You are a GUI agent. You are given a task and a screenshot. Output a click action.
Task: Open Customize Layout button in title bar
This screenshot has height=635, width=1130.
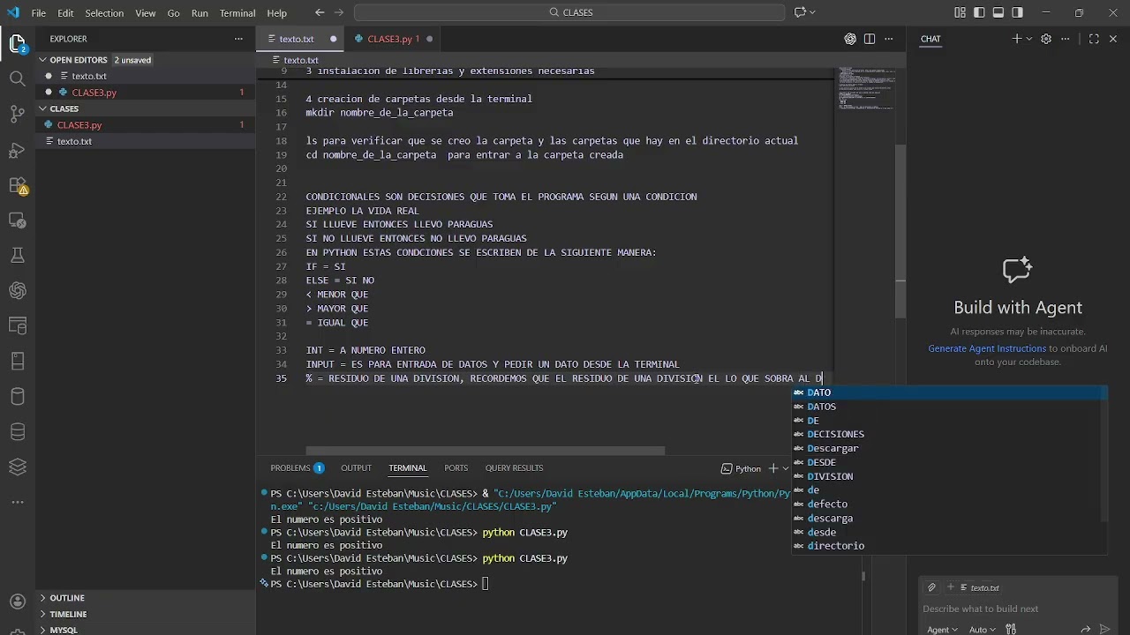[x=960, y=13]
